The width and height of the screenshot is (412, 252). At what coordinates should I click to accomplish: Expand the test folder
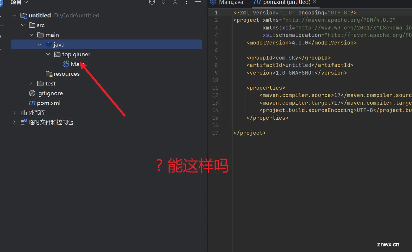(31, 83)
